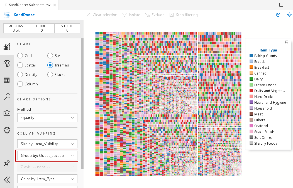Image resolution: width=293 pixels, height=188 pixels.
Task: Click the SandDance logo icon
Action: tap(7, 15)
